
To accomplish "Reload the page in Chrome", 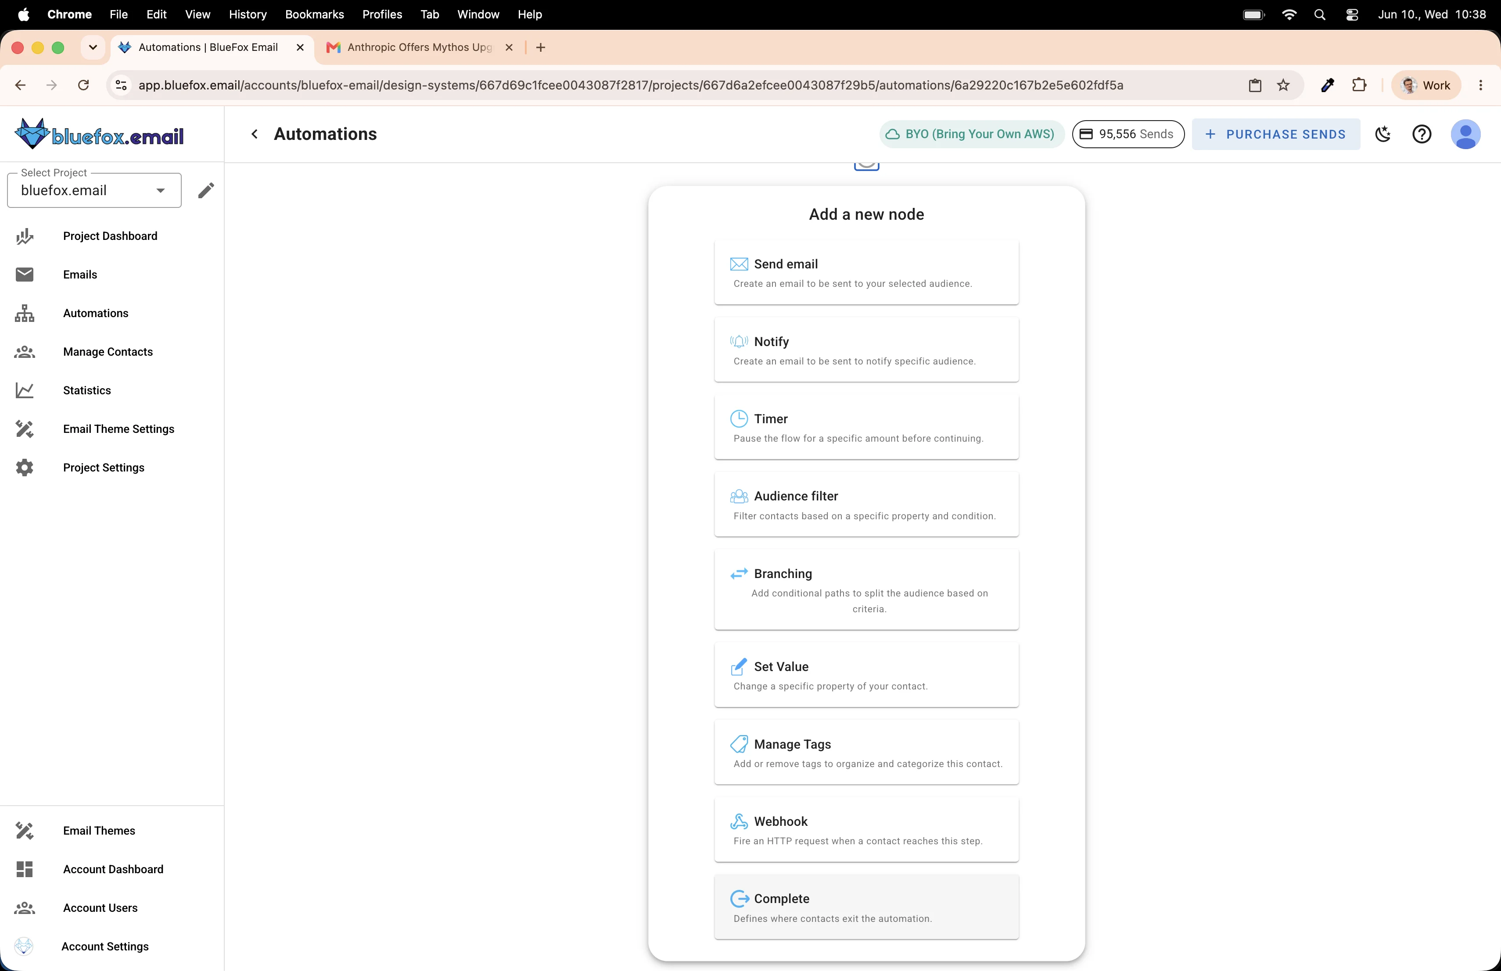I will coord(83,85).
